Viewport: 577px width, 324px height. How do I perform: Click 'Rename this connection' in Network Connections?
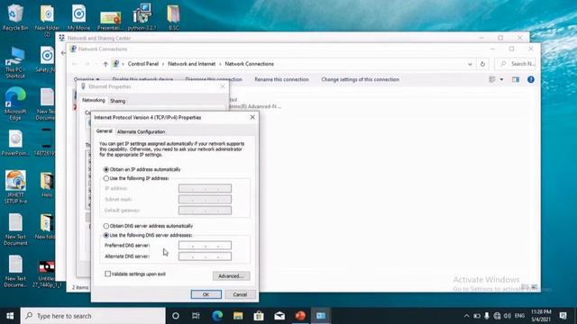(x=281, y=79)
